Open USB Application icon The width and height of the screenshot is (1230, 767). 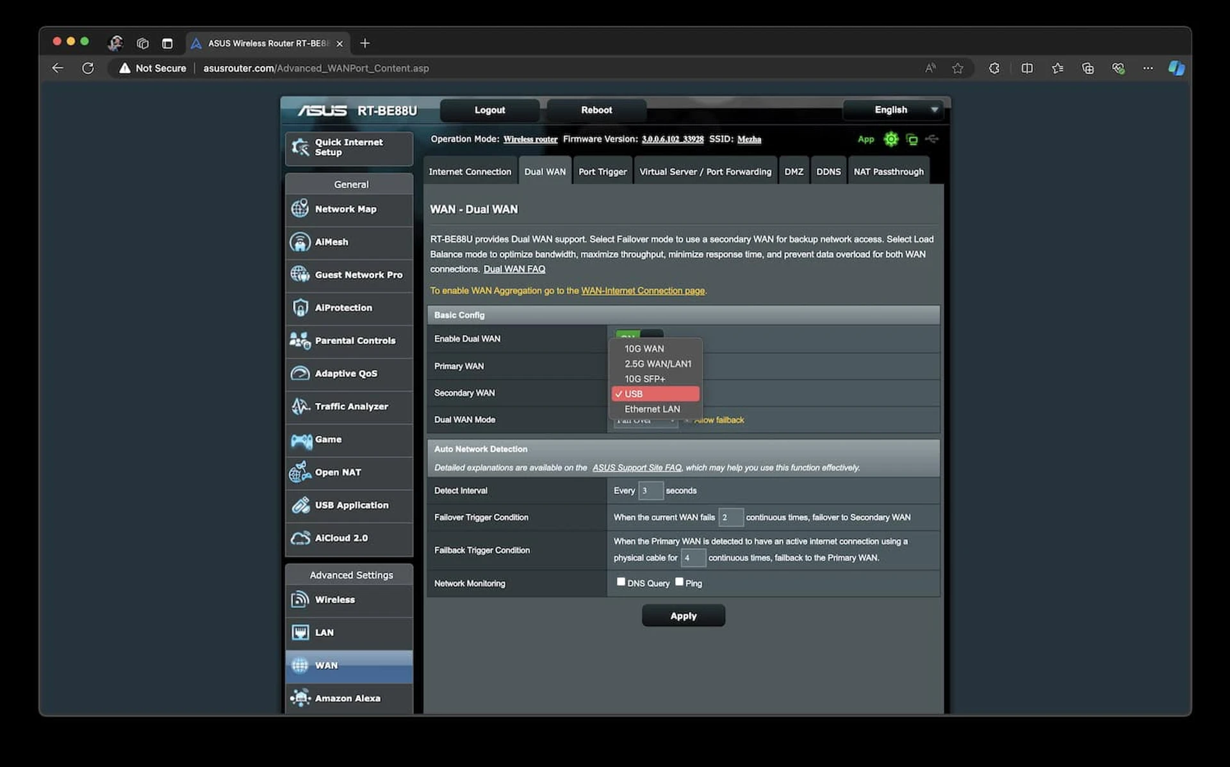coord(300,505)
